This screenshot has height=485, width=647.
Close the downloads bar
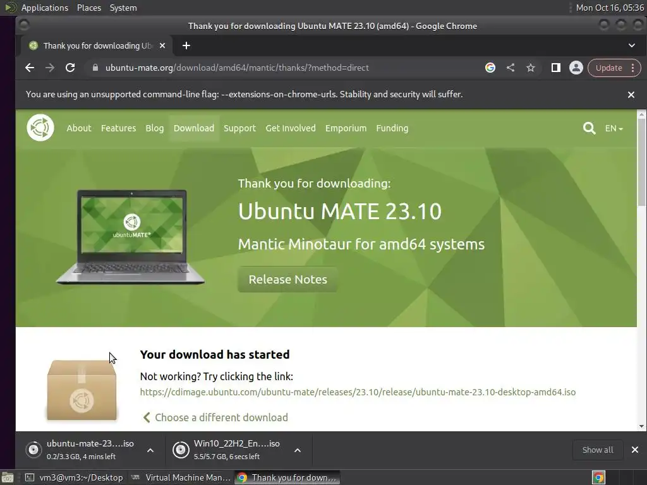[x=634, y=450]
